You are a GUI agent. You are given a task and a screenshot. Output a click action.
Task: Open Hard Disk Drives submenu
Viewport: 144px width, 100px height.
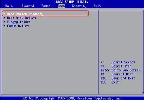21,18
